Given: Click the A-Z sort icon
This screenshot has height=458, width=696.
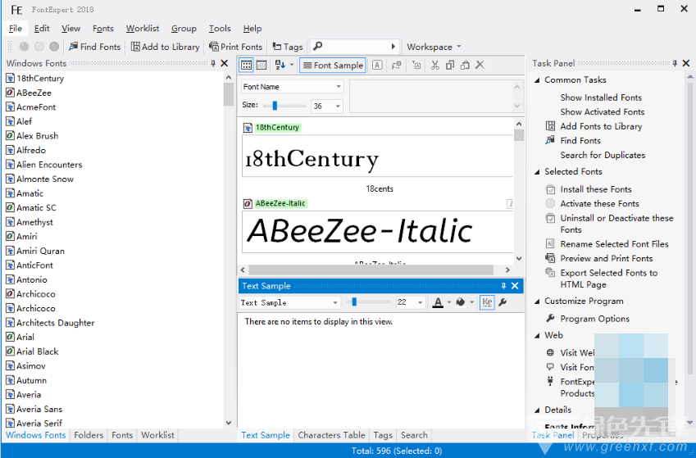Looking at the screenshot, I should (x=280, y=66).
